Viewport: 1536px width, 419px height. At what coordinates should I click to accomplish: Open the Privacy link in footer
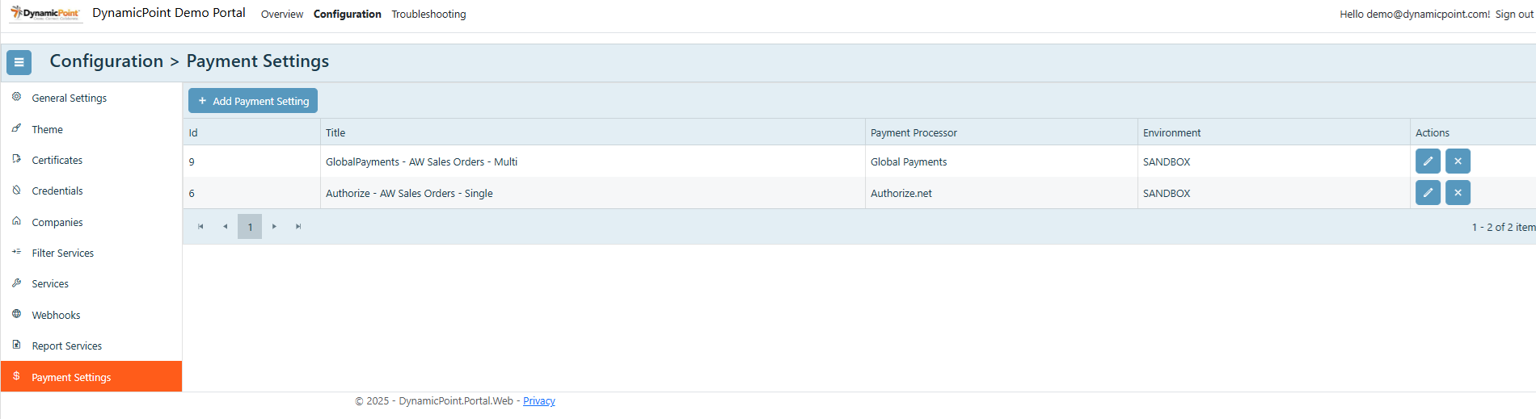point(539,401)
